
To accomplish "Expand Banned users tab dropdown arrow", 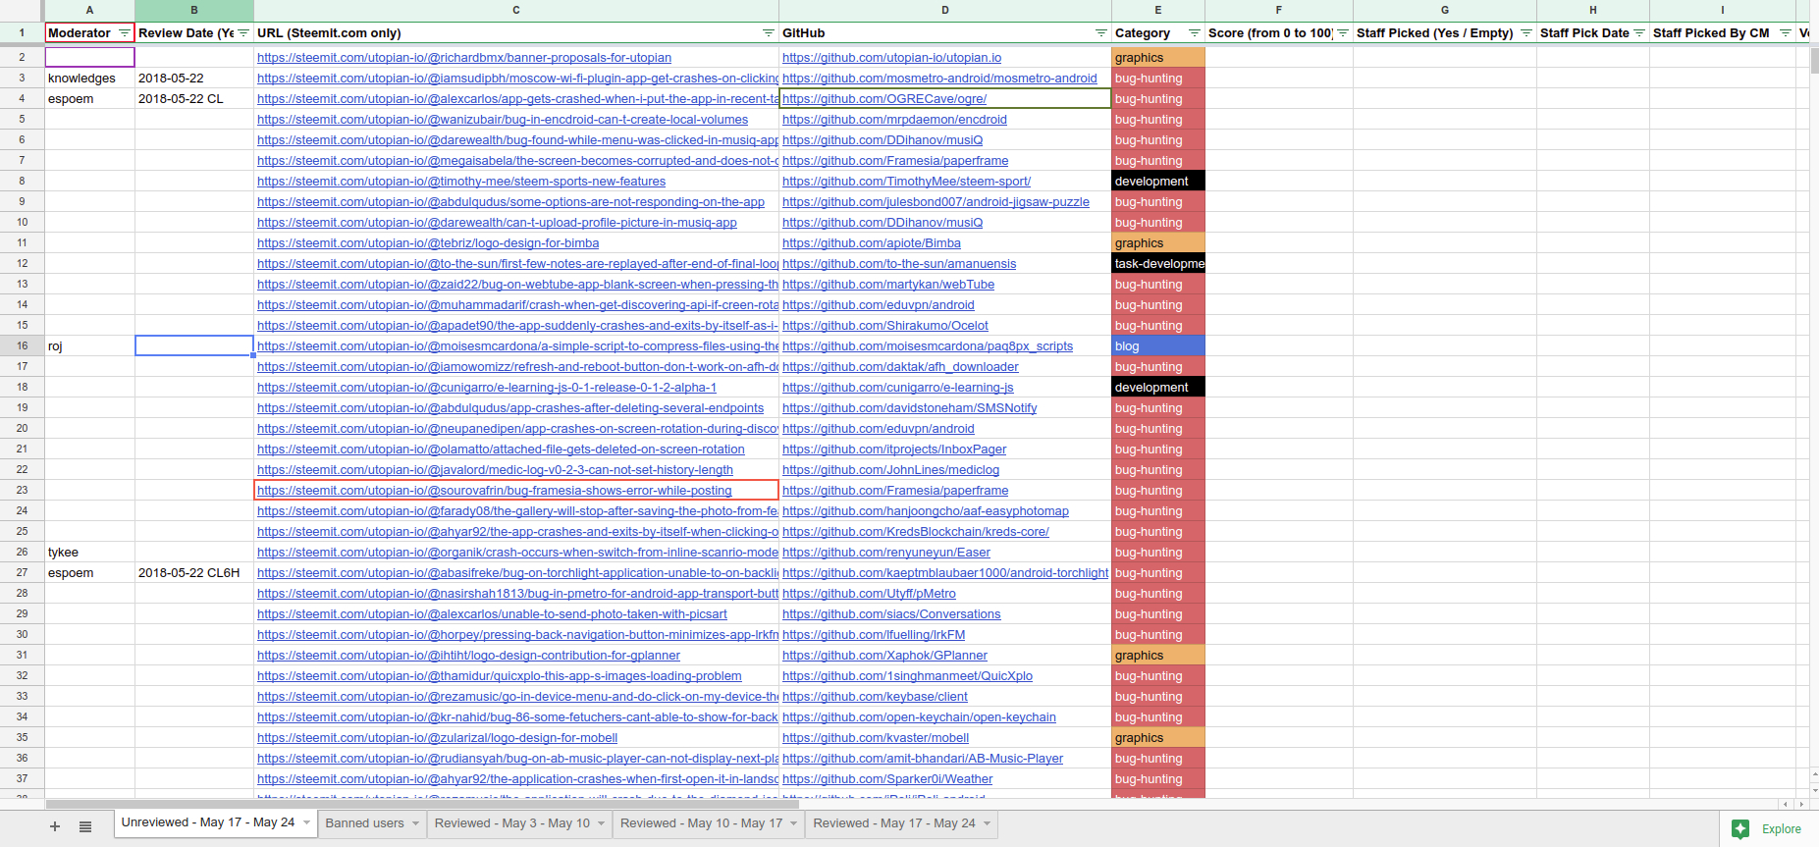I will click(x=416, y=823).
